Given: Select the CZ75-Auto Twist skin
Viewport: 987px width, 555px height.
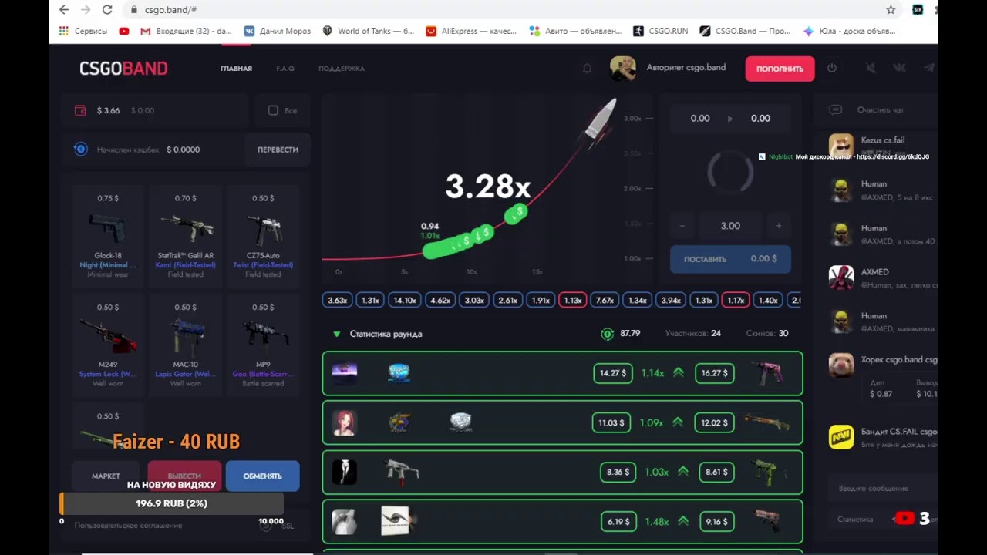Looking at the screenshot, I should (x=263, y=235).
